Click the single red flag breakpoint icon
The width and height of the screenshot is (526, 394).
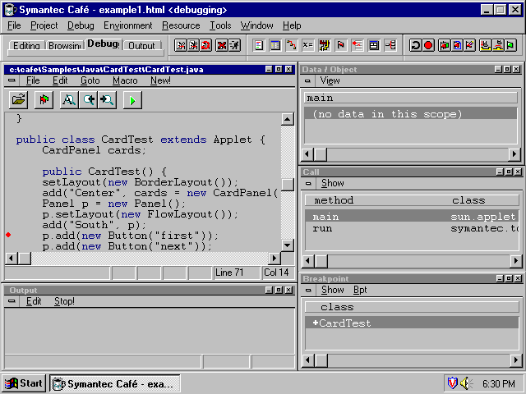pos(341,45)
